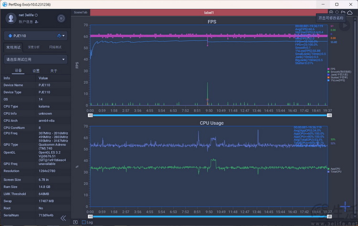Select the Ram Size 14.8 GB value
The image size is (358, 226).
44,187
